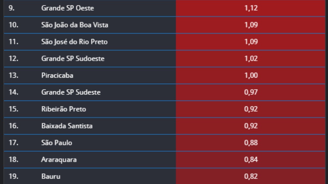Select São José do Rio Preto entry

click(x=74, y=42)
